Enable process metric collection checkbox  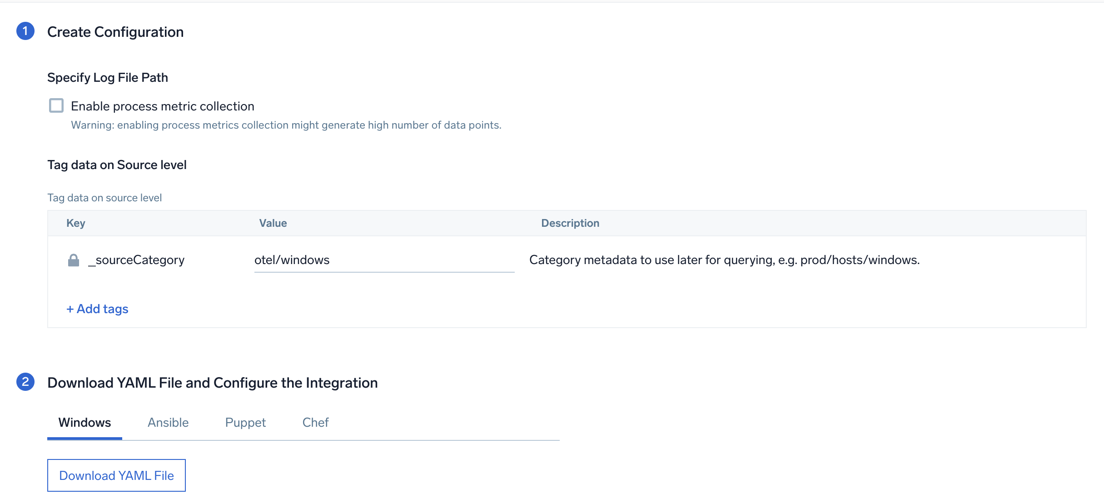click(x=56, y=105)
